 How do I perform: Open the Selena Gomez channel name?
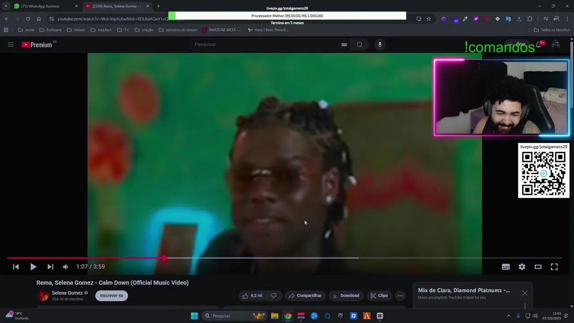[x=67, y=293]
